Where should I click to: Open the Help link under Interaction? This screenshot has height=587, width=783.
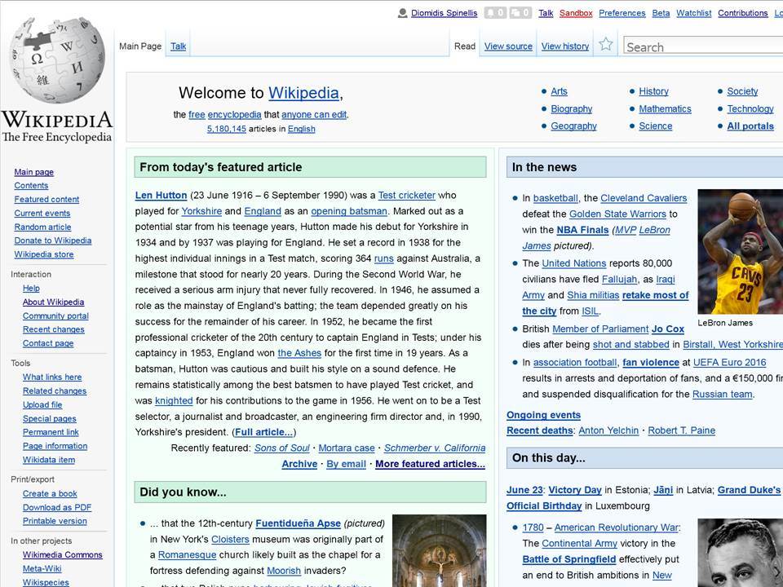(x=31, y=288)
